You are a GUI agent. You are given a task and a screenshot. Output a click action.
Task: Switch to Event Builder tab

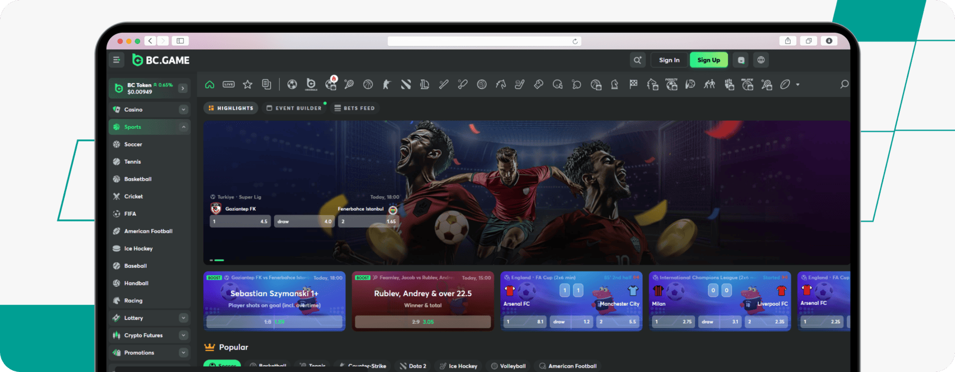coord(294,108)
